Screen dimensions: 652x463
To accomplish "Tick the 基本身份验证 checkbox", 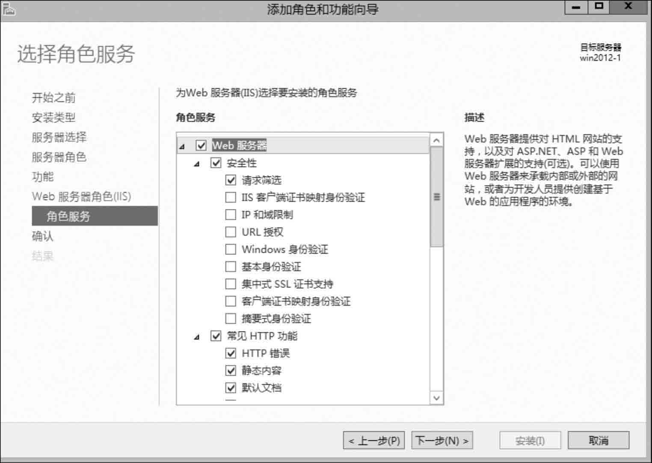I will [231, 266].
